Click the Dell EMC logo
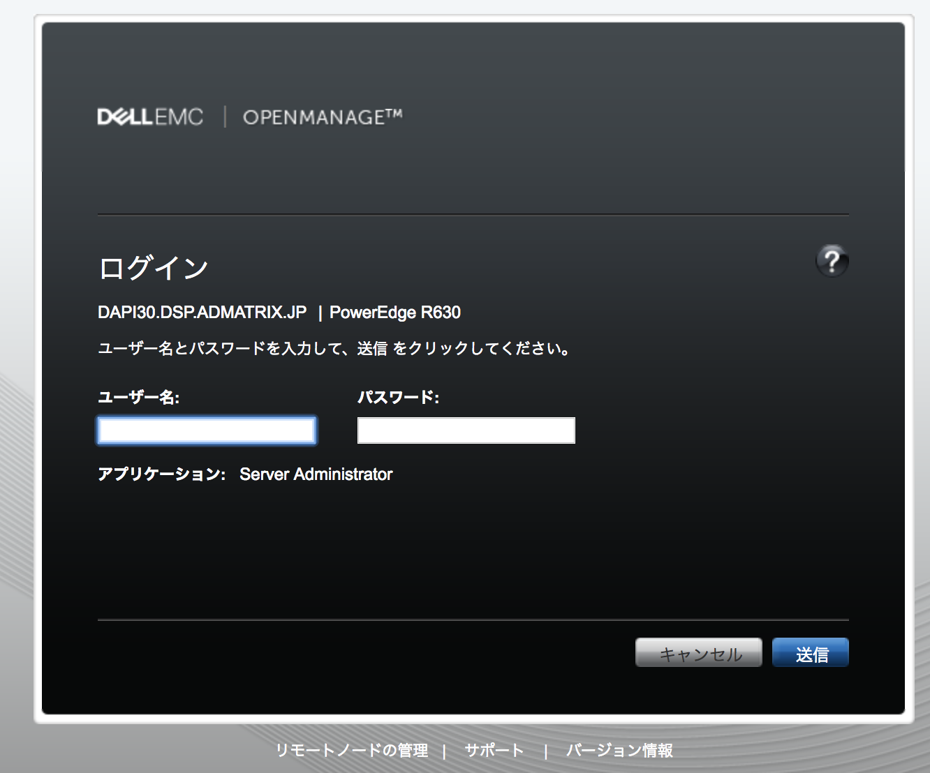 tap(151, 117)
